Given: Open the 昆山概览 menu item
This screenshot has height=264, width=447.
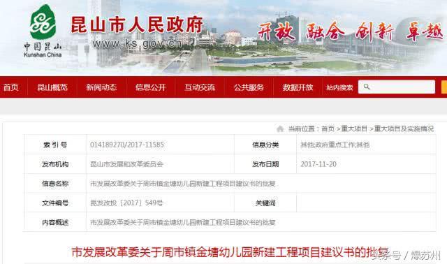Looking at the screenshot, I should point(52,87).
